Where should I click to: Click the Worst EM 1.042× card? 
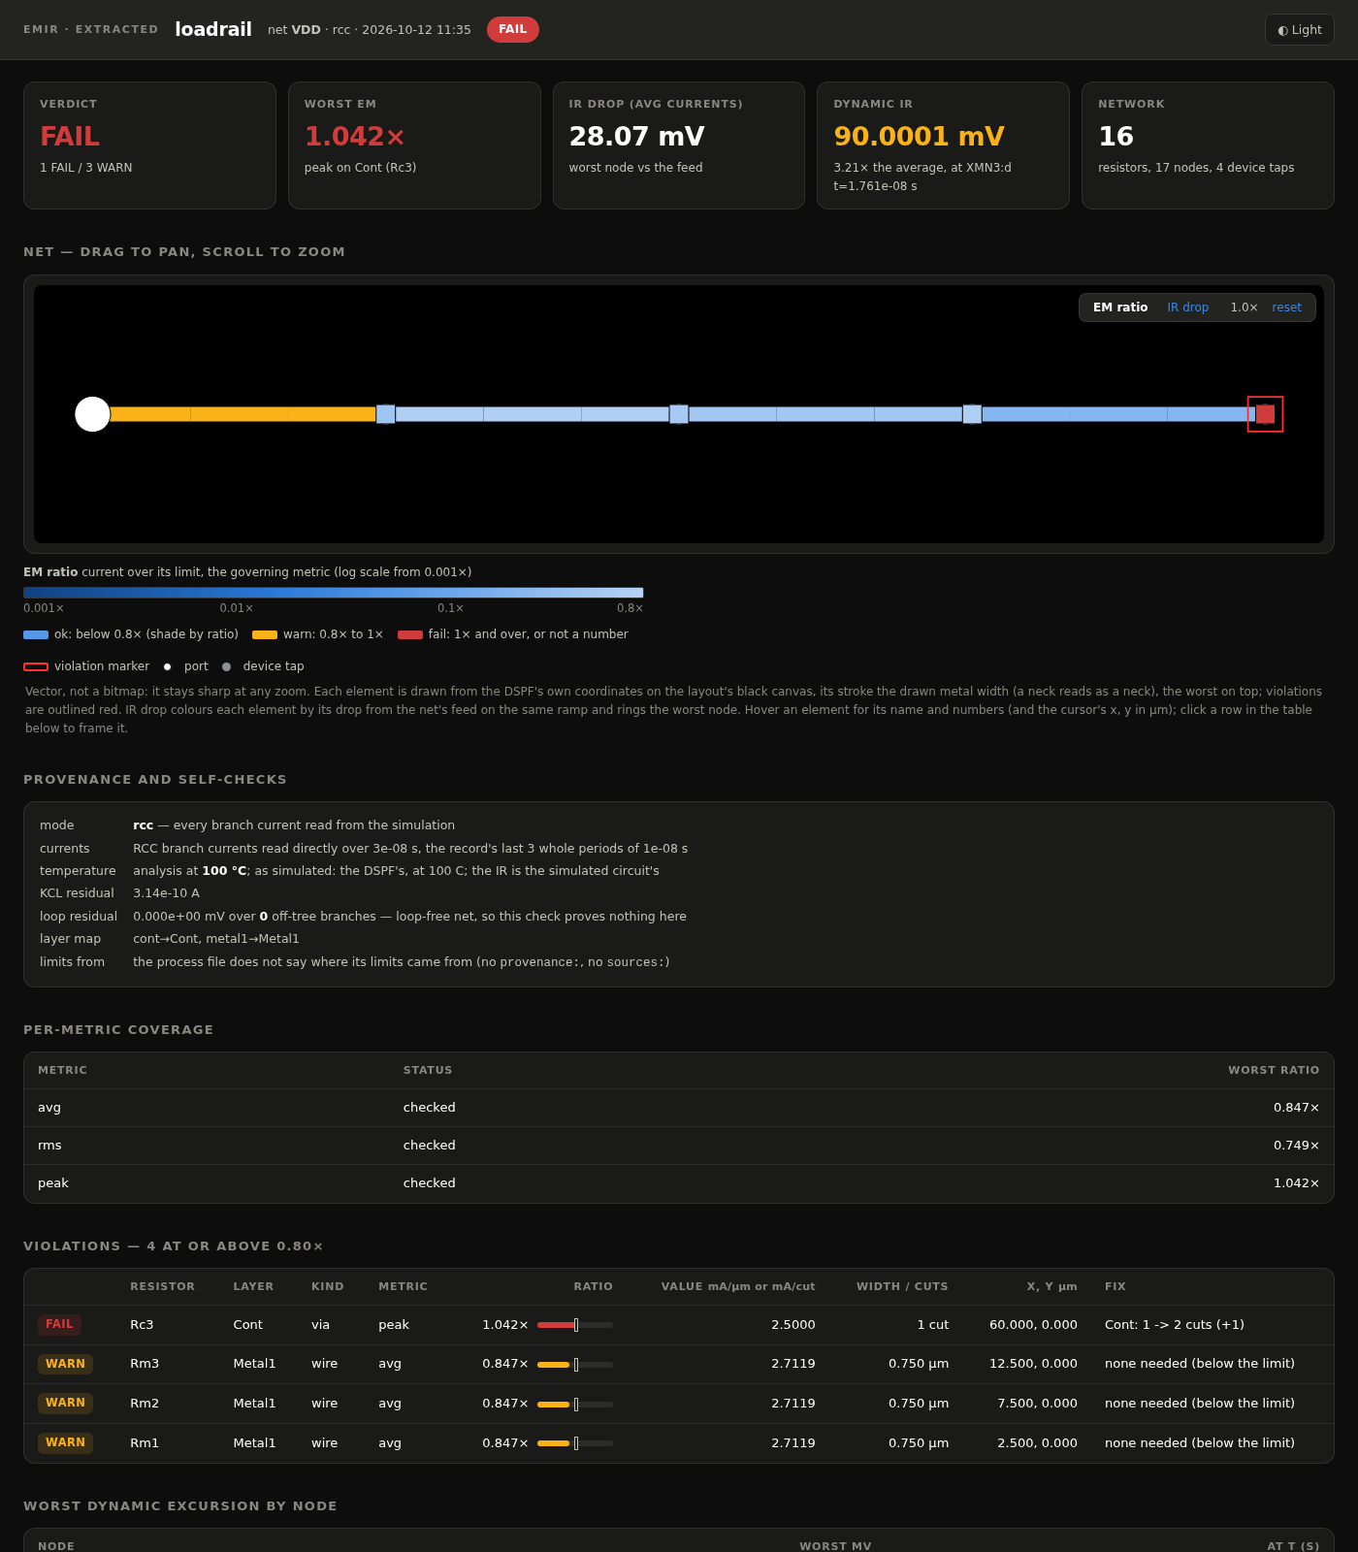pyautogui.click(x=414, y=145)
